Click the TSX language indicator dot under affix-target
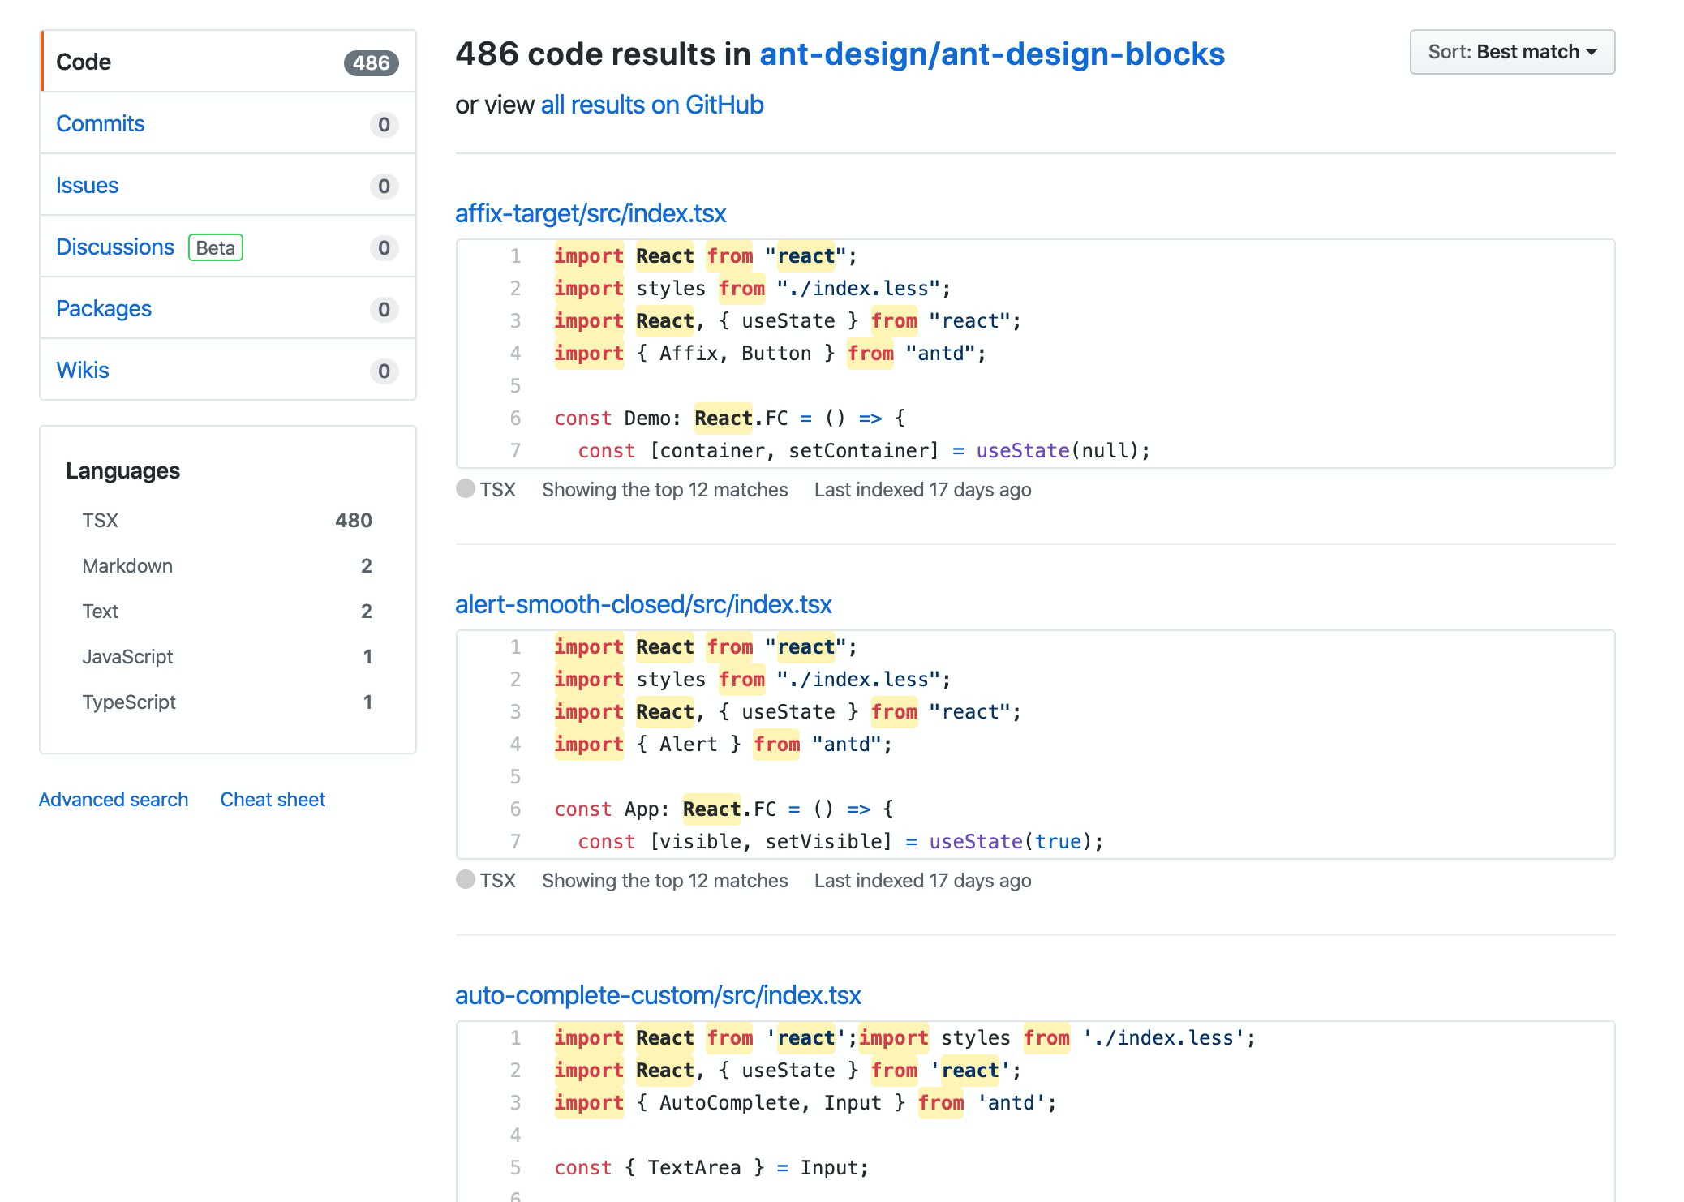The image size is (1684, 1202). click(x=463, y=488)
